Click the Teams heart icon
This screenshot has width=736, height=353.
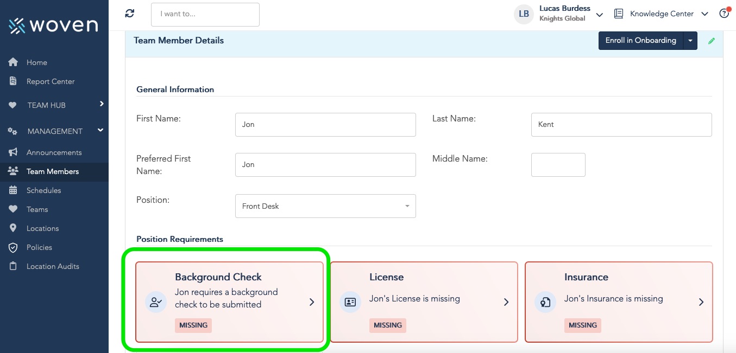pyautogui.click(x=14, y=209)
